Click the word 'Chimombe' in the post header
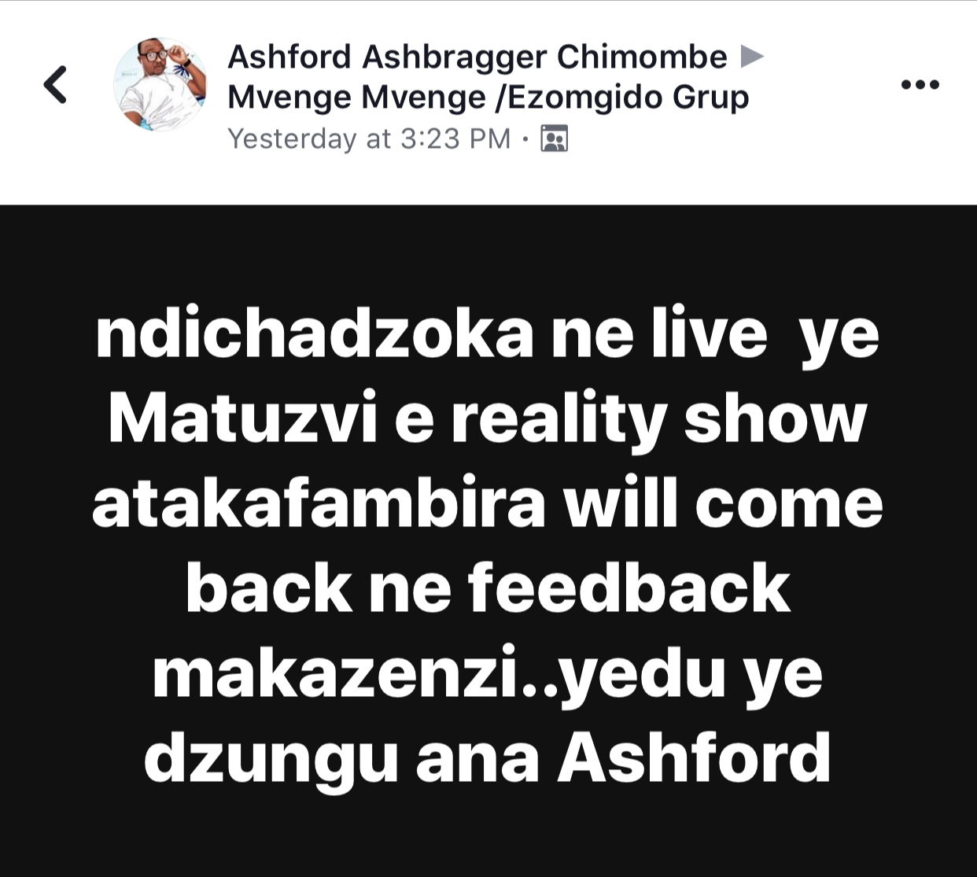The height and width of the screenshot is (877, 977). click(642, 57)
